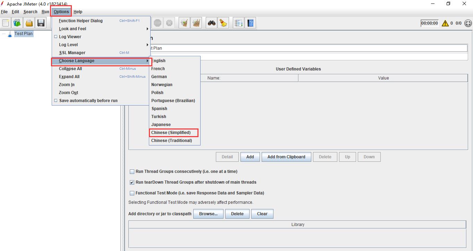Open Help with the blue question-mark icon
The image size is (473, 251).
point(250,23)
